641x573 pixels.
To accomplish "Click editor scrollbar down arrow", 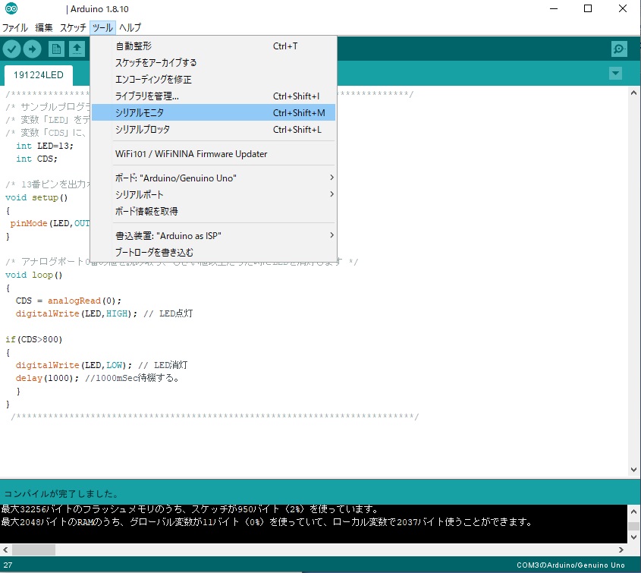I will (x=634, y=471).
